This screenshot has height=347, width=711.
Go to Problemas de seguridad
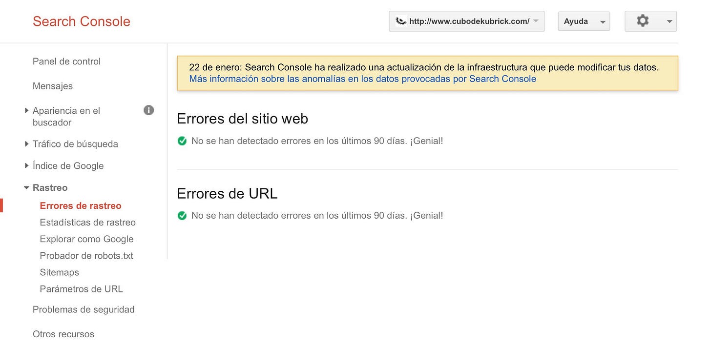click(84, 309)
